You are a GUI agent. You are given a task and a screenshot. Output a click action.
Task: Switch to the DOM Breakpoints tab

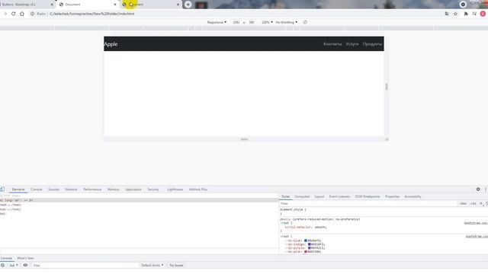(368, 196)
